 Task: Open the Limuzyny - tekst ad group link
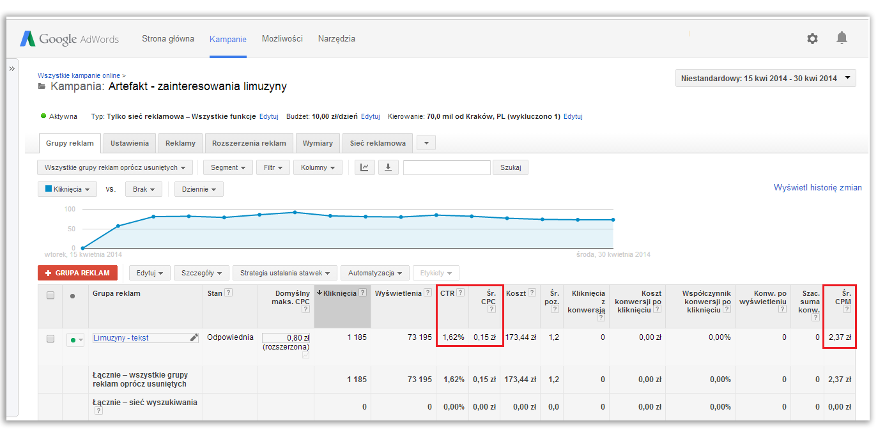(x=121, y=338)
